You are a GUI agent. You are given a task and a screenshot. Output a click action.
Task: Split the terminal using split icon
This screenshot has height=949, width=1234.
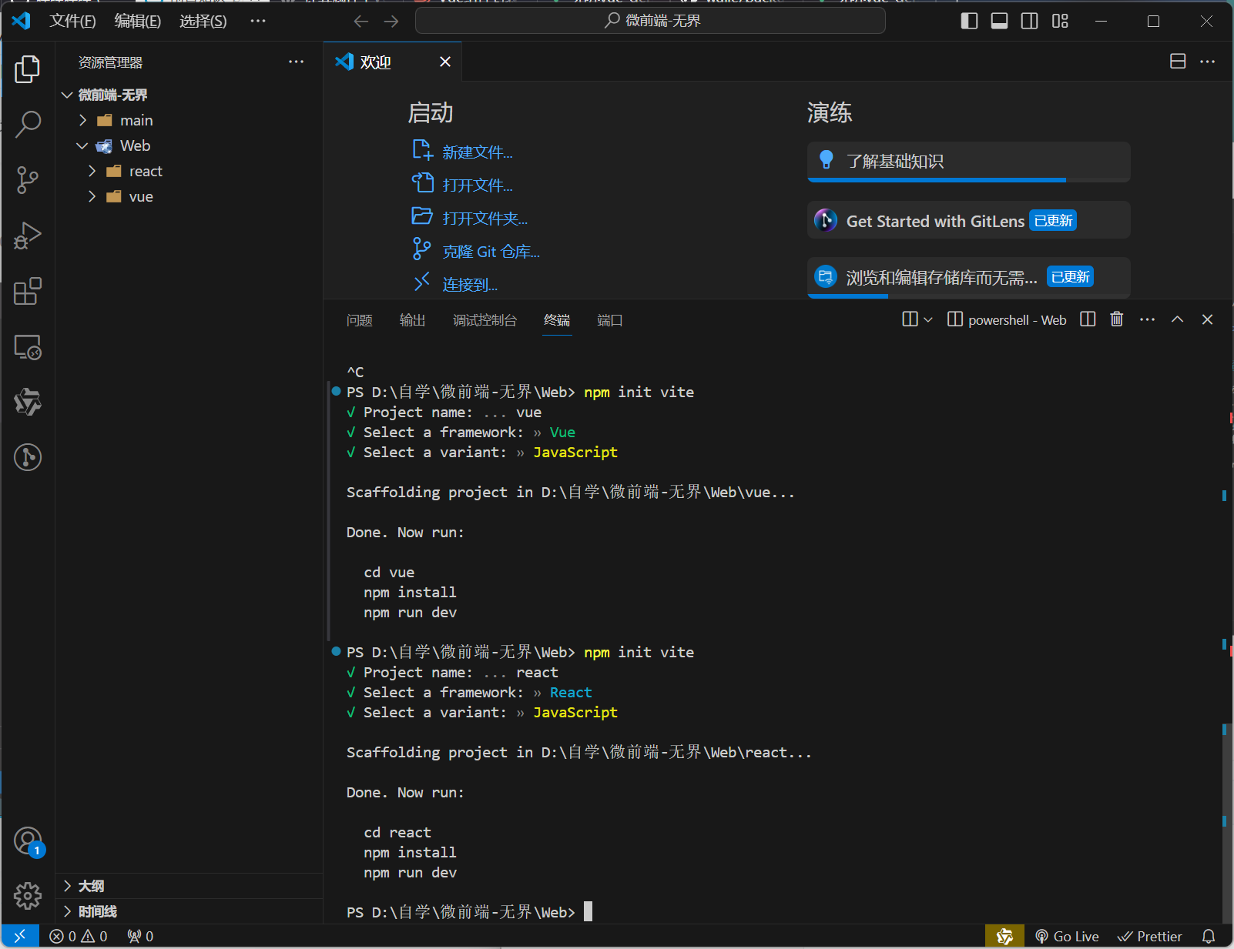pos(1088,319)
